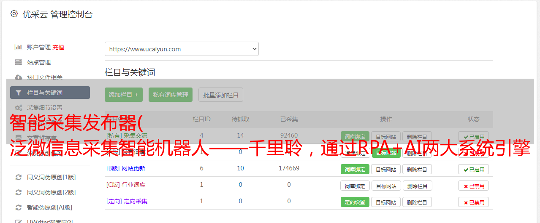Click the server icon for 站点管理

19,62
